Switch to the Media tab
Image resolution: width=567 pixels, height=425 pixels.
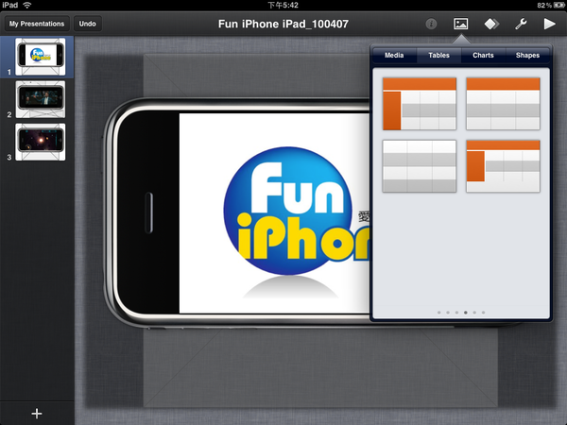pyautogui.click(x=394, y=56)
